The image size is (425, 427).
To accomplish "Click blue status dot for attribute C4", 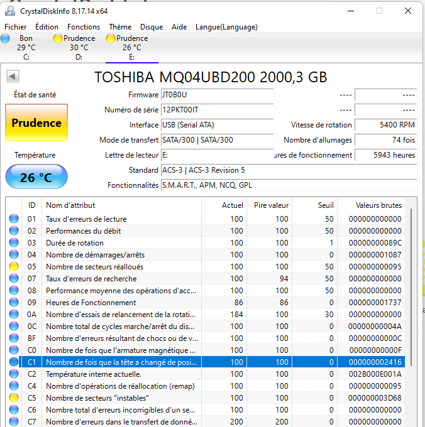I will coord(14,386).
